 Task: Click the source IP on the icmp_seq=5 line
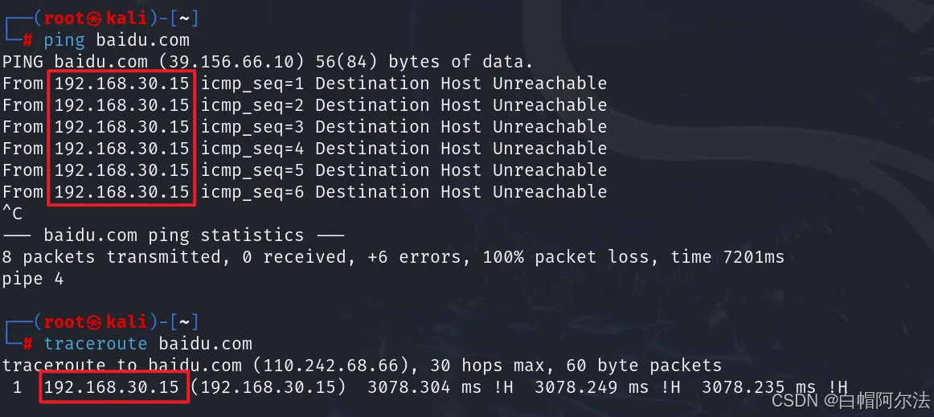tap(122, 170)
